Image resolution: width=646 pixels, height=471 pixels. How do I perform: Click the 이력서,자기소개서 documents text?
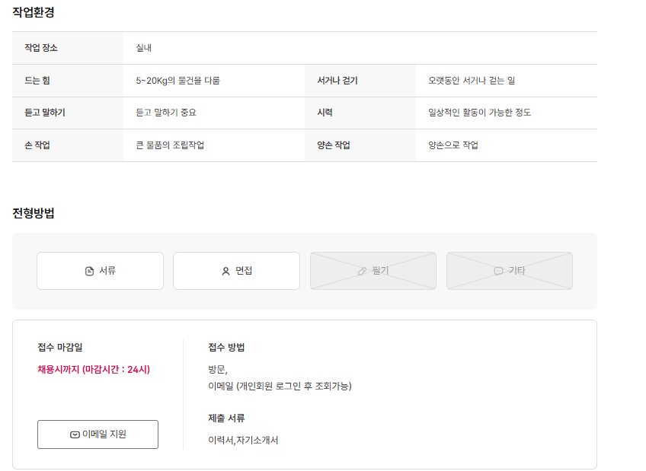click(x=243, y=440)
